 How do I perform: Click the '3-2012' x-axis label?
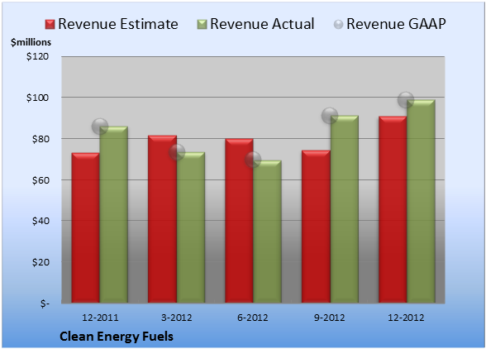[177, 318]
